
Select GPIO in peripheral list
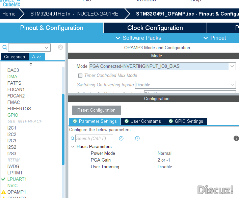pyautogui.click(x=13, y=115)
